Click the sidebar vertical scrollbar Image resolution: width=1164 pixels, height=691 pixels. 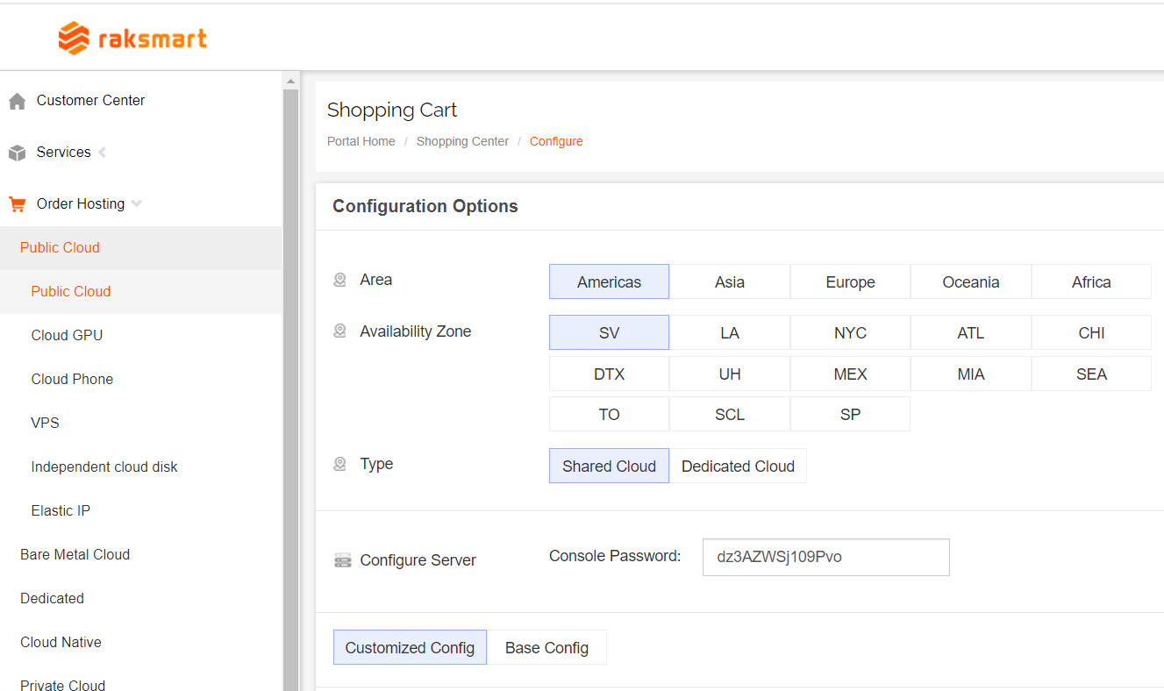291,389
